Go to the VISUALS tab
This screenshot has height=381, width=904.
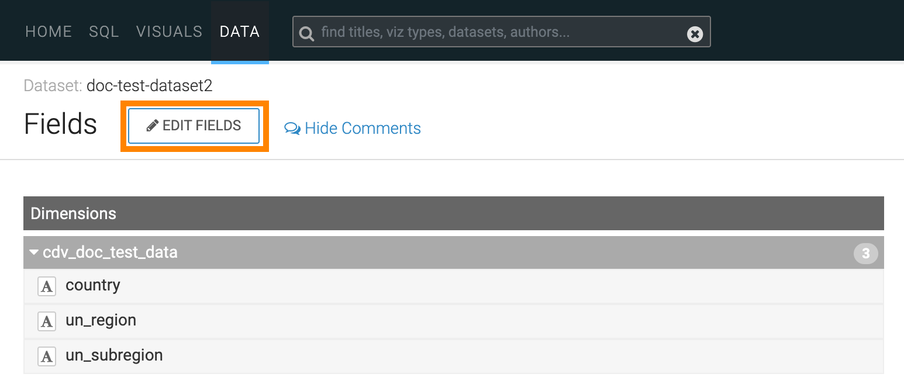169,32
